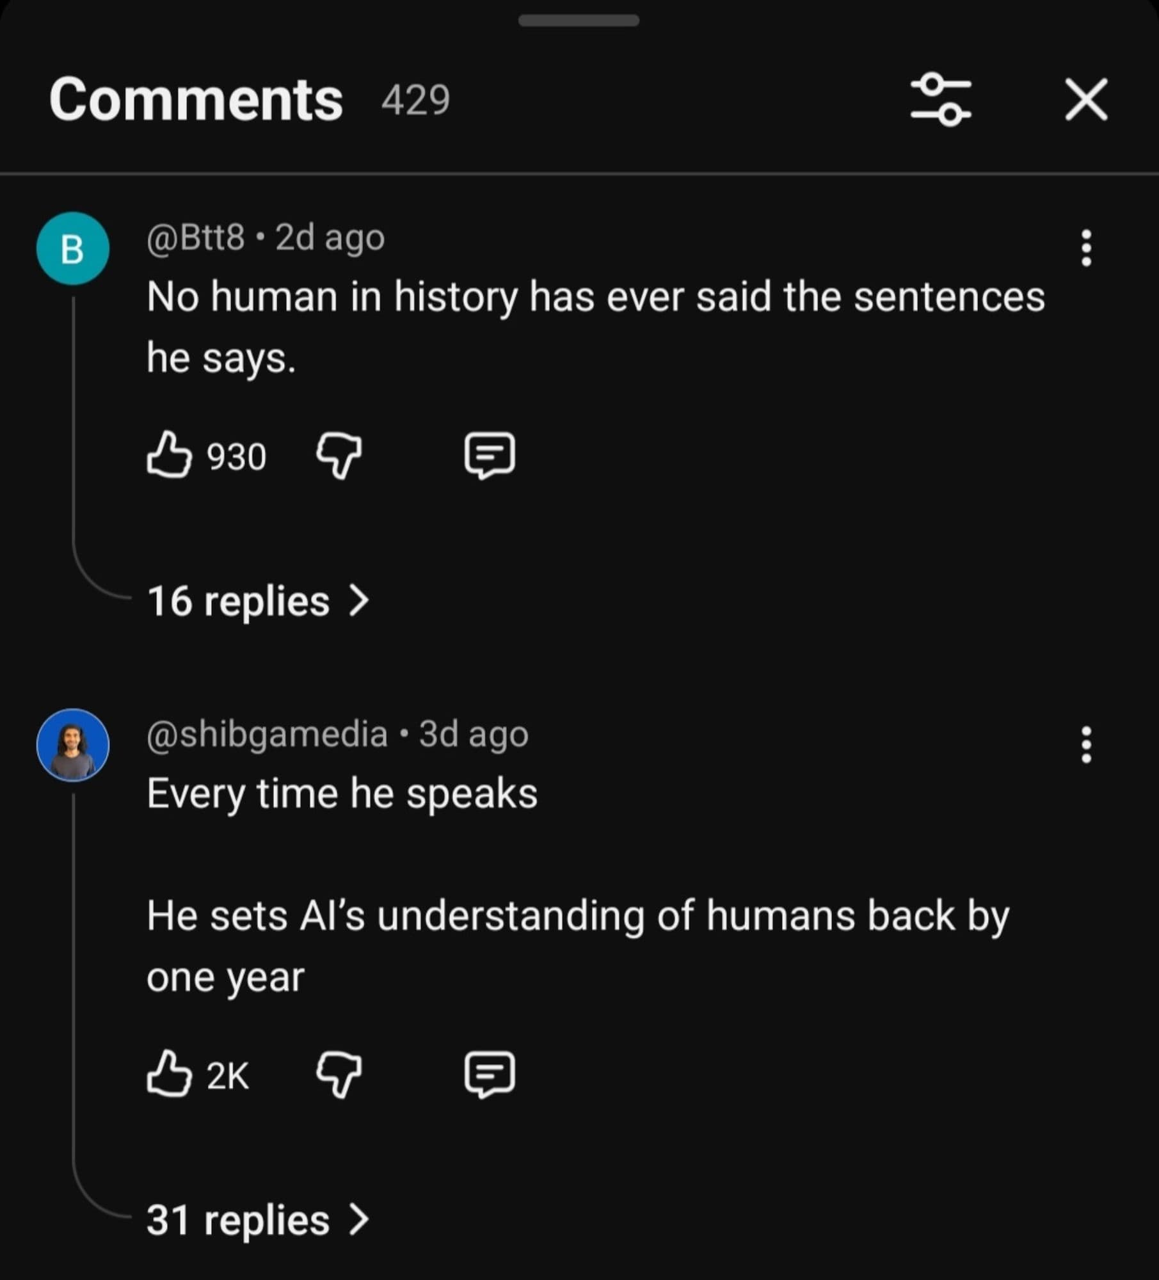Open comment sort and filter options
This screenshot has height=1280, width=1159.
tap(940, 100)
